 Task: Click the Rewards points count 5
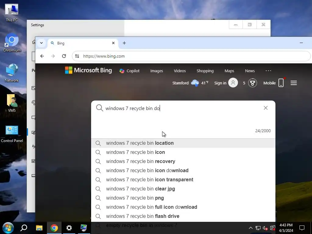[x=244, y=83]
